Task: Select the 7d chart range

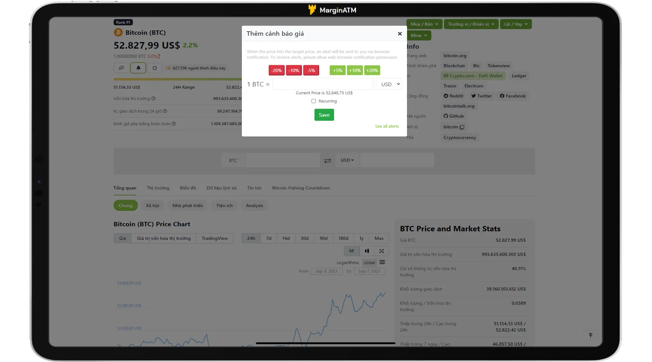Action: pyautogui.click(x=269, y=238)
